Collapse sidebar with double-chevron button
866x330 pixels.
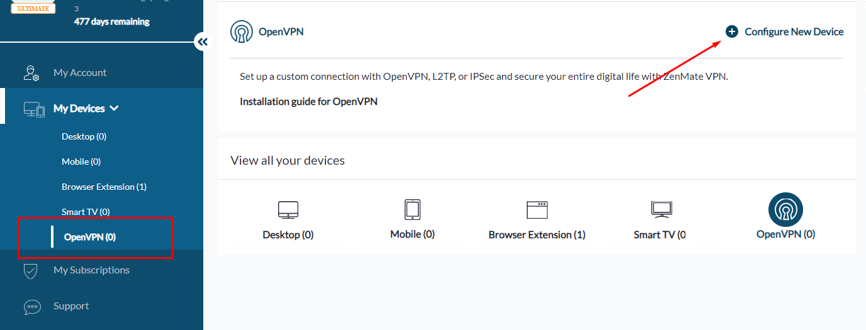coord(202,42)
